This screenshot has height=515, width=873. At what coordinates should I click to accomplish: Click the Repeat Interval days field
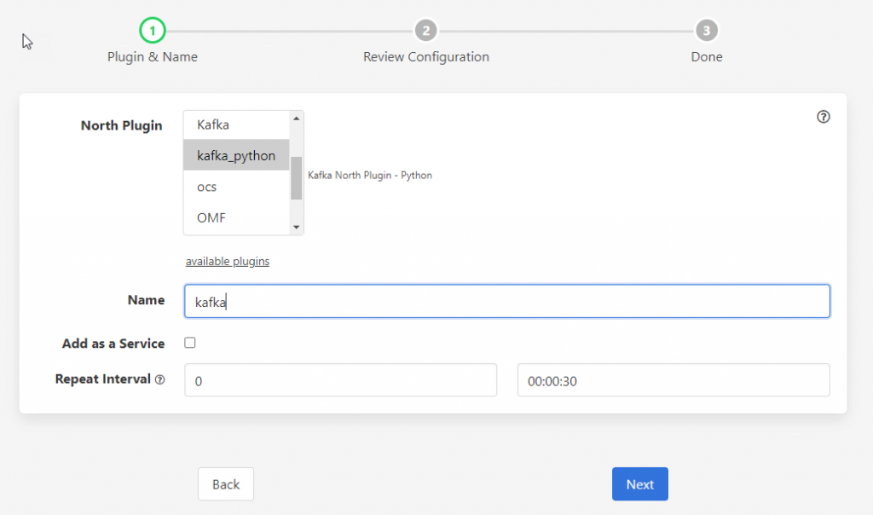341,380
